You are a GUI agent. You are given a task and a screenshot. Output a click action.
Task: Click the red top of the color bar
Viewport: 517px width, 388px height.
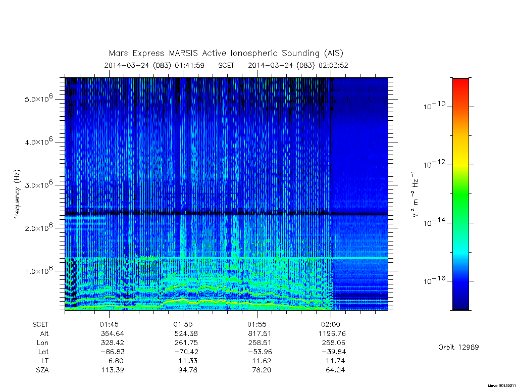(x=460, y=84)
